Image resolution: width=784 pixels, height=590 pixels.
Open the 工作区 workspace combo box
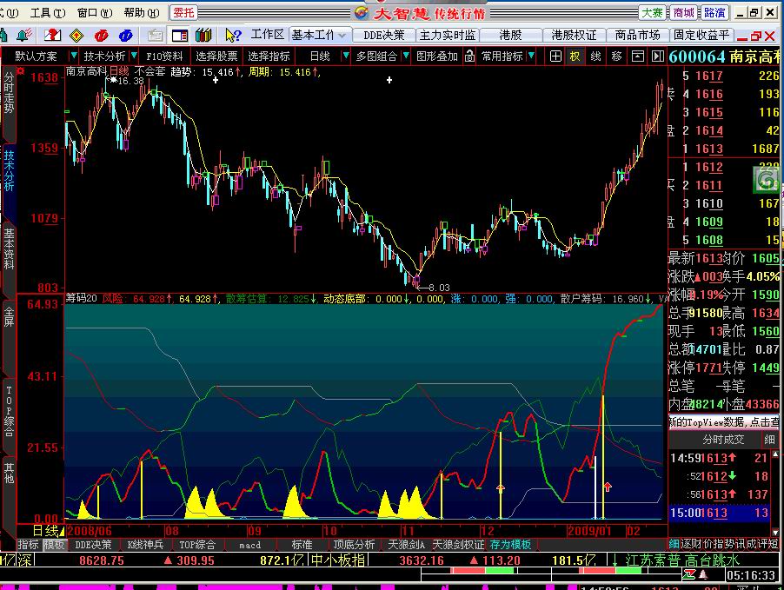(x=319, y=35)
